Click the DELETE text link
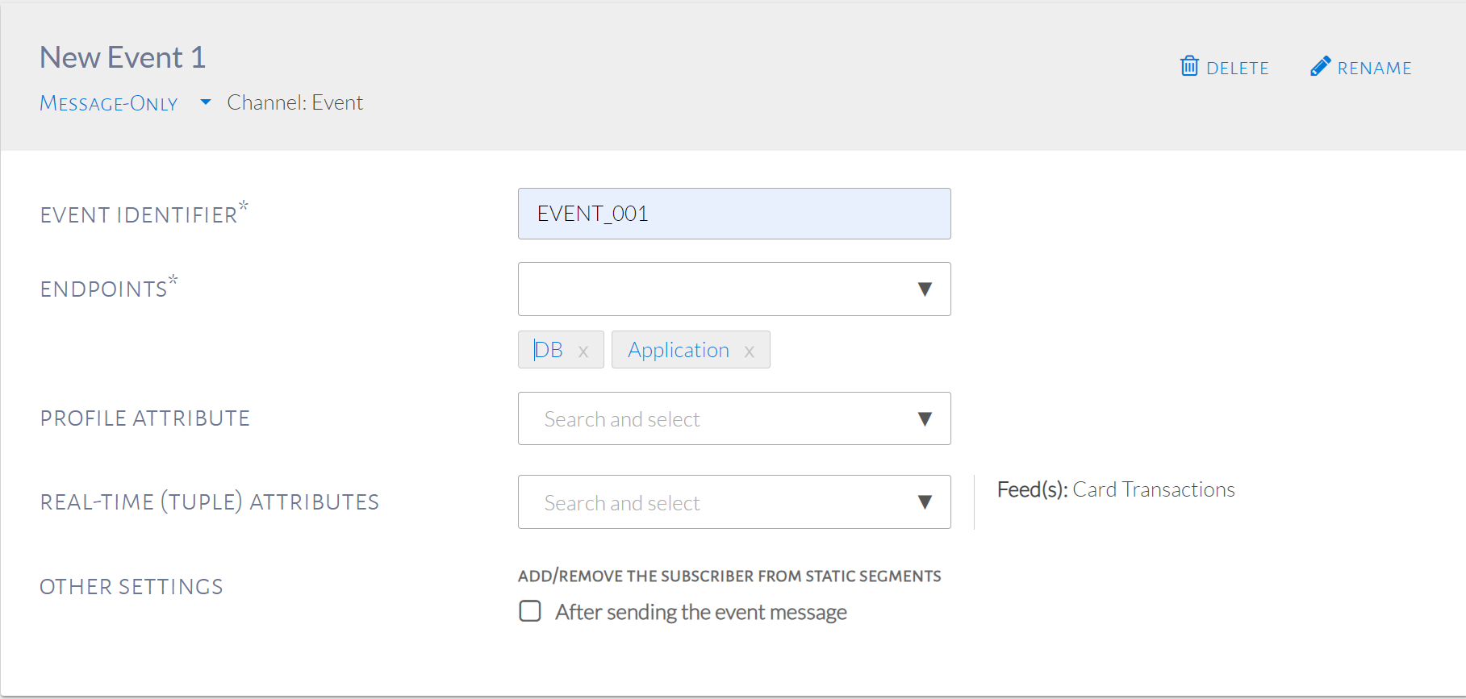This screenshot has height=699, width=1466. click(1237, 69)
